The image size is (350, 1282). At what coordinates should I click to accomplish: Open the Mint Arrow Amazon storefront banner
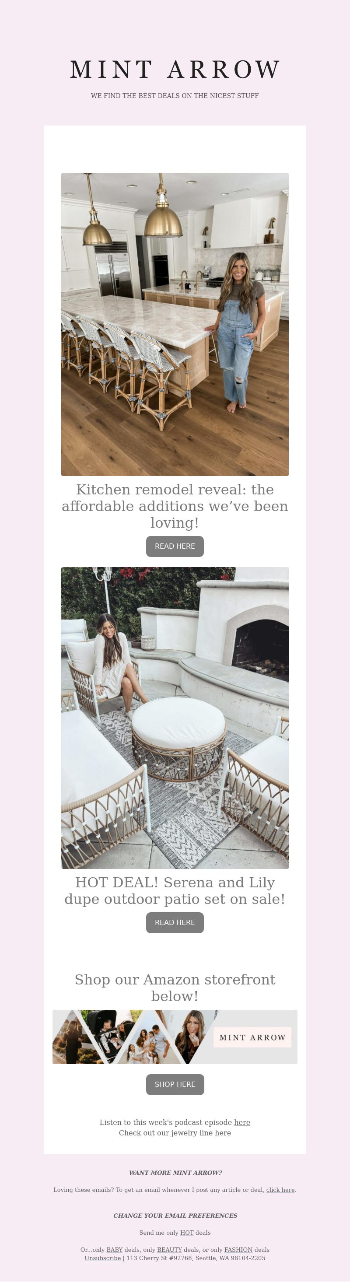pos(175,1037)
